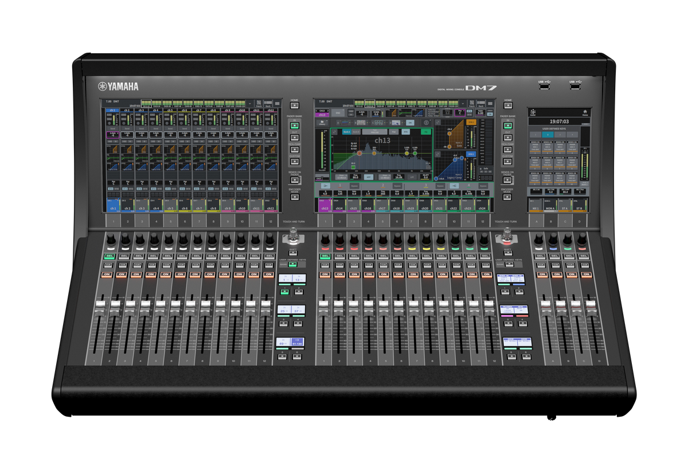Hit SENDS ON FADER key beside the ch13 screen
Image resolution: width=688 pixels, height=470 pixels.
(x=507, y=180)
